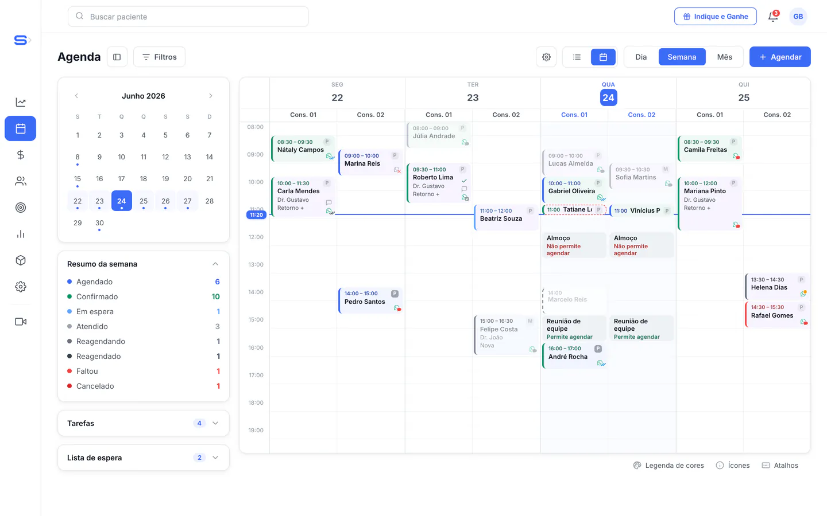This screenshot has height=516, width=827.
Task: Click the Agendar button
Action: click(x=780, y=57)
